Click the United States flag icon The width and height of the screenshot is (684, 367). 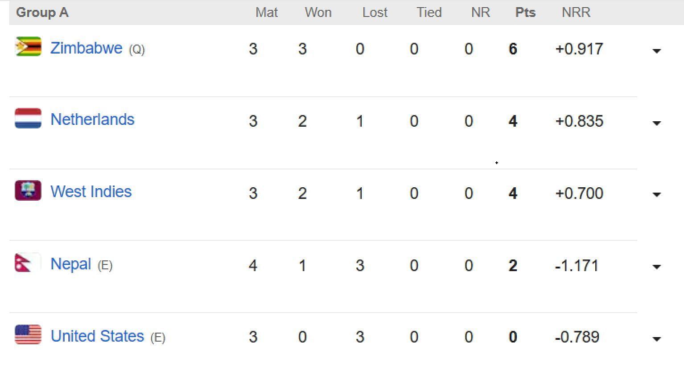[x=28, y=334]
